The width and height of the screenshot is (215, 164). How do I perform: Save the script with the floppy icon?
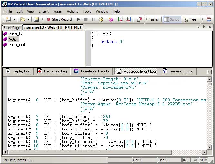36,19
